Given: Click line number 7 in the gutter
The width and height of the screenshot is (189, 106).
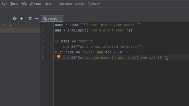Looking at the screenshot, I should [x=43, y=58].
